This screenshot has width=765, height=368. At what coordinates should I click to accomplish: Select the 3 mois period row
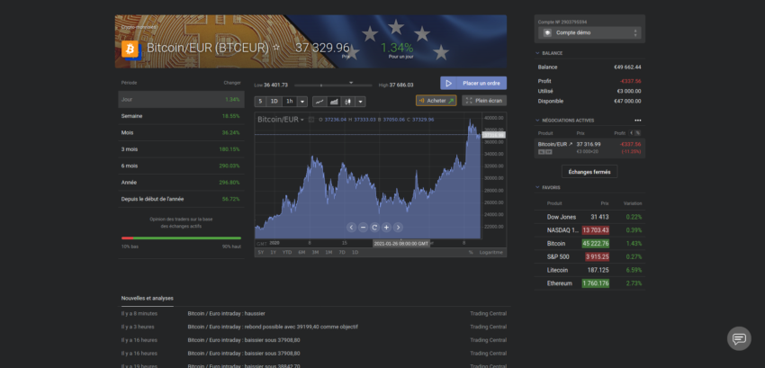pos(181,149)
